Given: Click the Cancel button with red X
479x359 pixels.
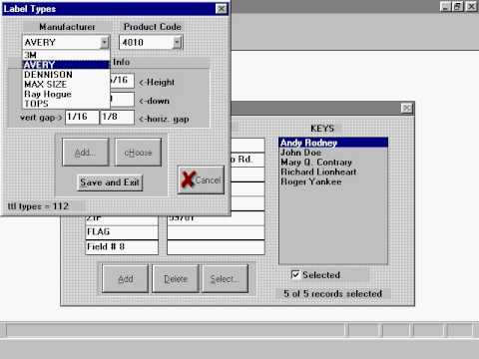Looking at the screenshot, I should tap(201, 179).
